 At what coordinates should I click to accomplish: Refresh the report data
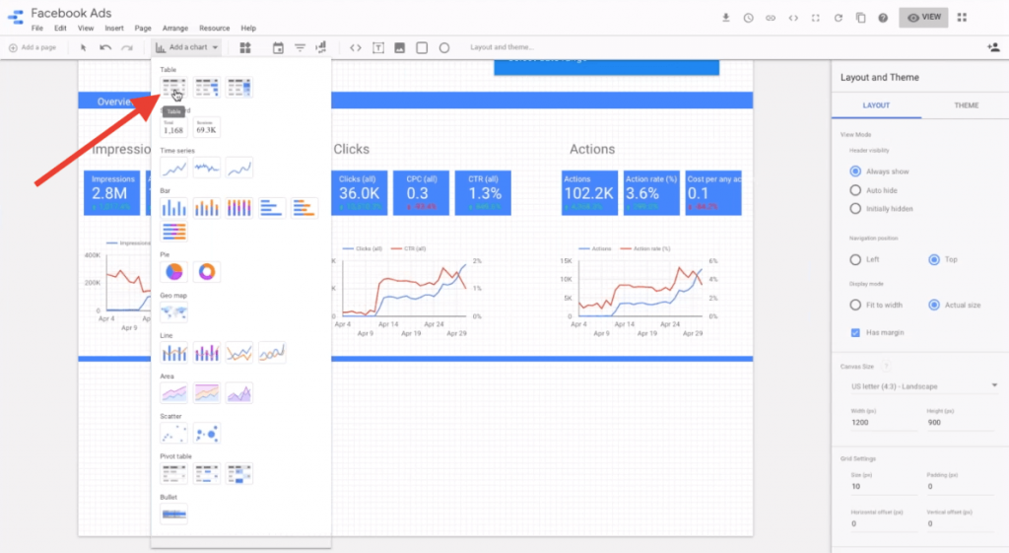(838, 18)
